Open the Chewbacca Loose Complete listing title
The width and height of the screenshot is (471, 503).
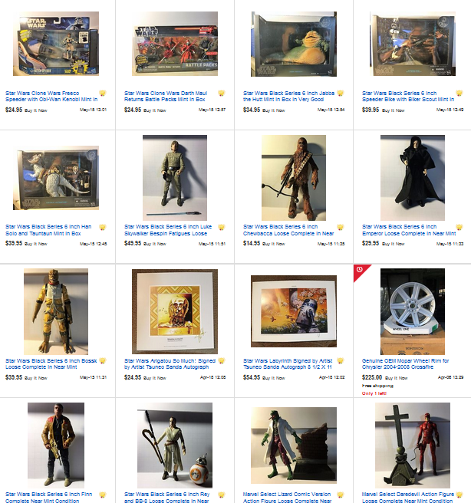point(288,230)
